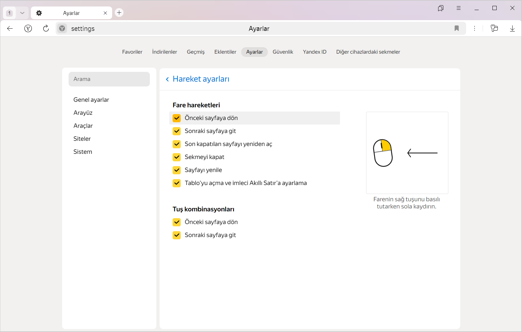Disable the Sayfayı yenile gesture checkbox

[x=177, y=170]
